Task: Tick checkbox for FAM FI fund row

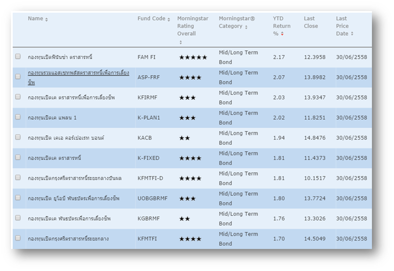Action: (x=18, y=56)
